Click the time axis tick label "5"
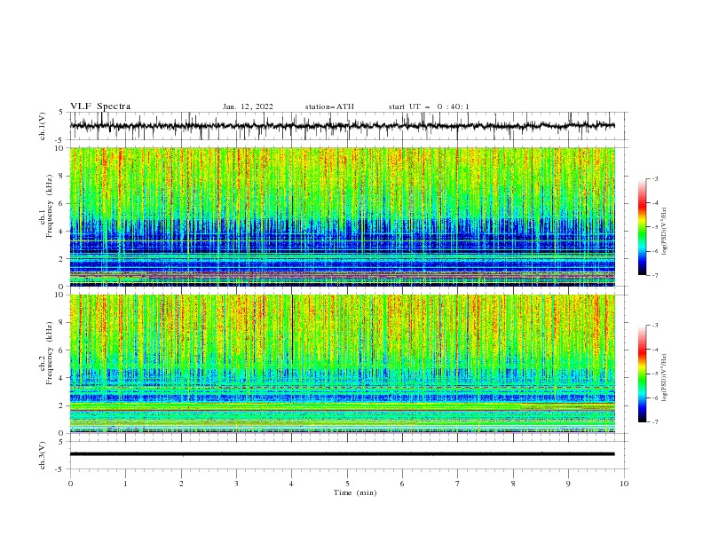 [x=347, y=484]
